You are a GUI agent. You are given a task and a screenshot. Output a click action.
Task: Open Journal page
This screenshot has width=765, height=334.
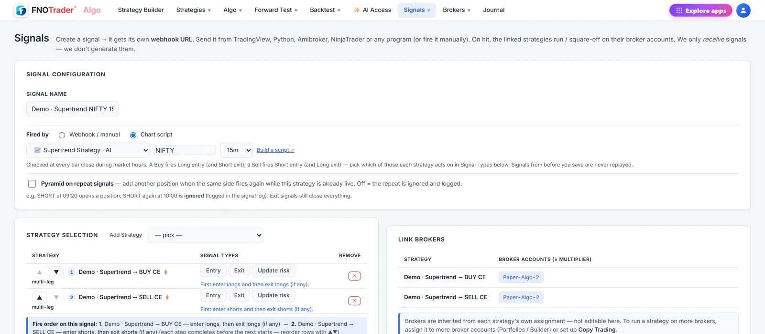coord(493,10)
